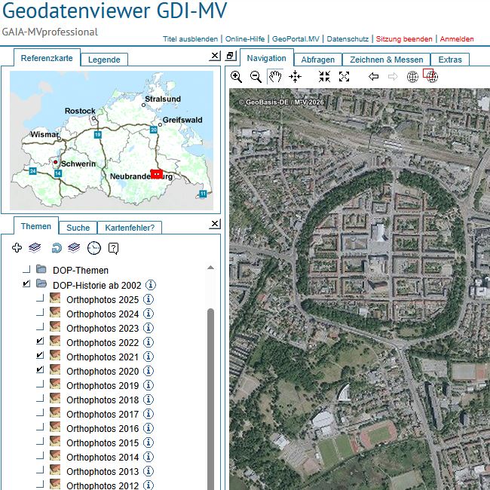Enable Orthophotos 2024 checkbox
The height and width of the screenshot is (490, 490).
point(40,312)
